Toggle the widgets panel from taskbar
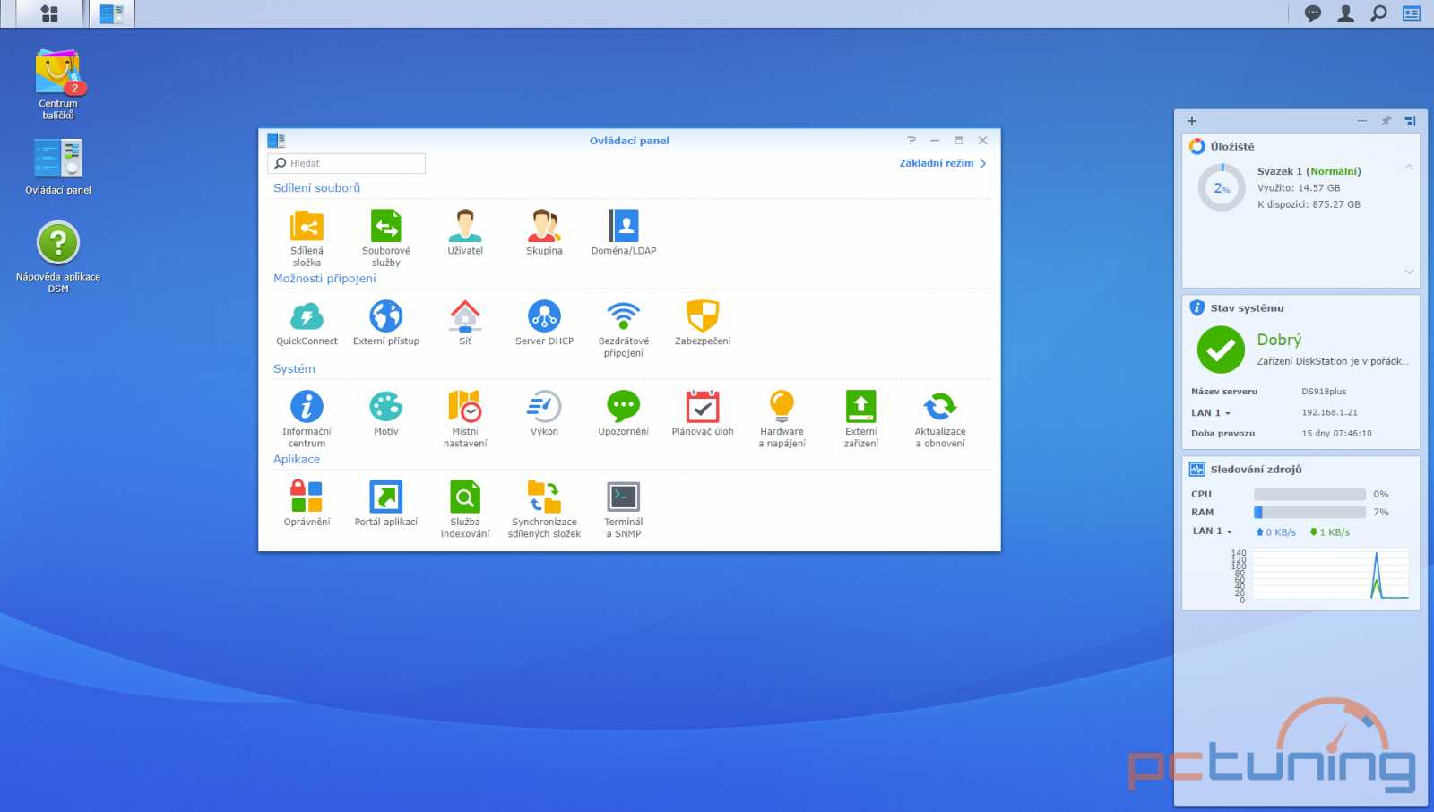Viewport: 1434px width, 812px height. [x=1412, y=13]
